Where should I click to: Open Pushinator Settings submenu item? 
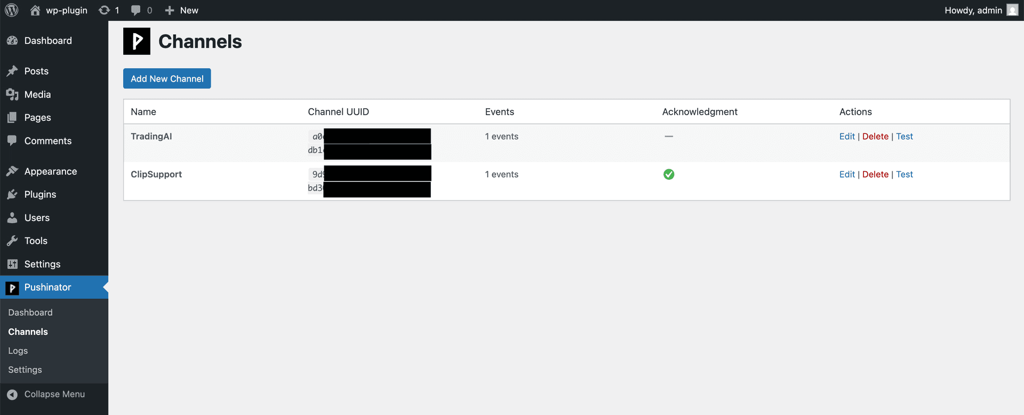coord(25,370)
